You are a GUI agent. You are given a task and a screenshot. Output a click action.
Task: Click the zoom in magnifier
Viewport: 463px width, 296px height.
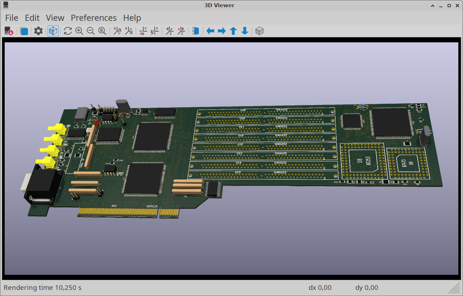click(x=79, y=31)
